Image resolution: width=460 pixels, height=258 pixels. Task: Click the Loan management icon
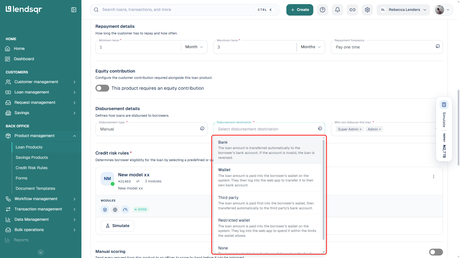pyautogui.click(x=8, y=92)
